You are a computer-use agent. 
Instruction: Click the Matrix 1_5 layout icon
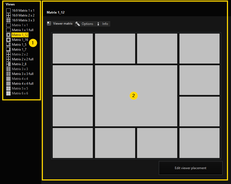(x=8, y=45)
